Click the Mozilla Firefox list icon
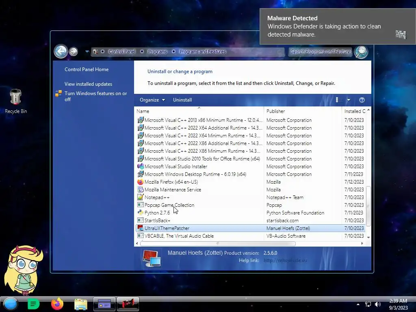Viewport: 416px width, 312px height. coord(140,182)
